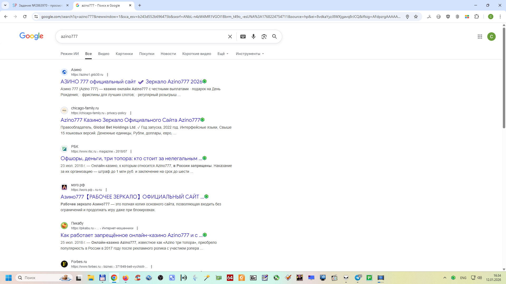
Task: Open the Chrome extensions puzzle icon
Action: tap(476, 17)
